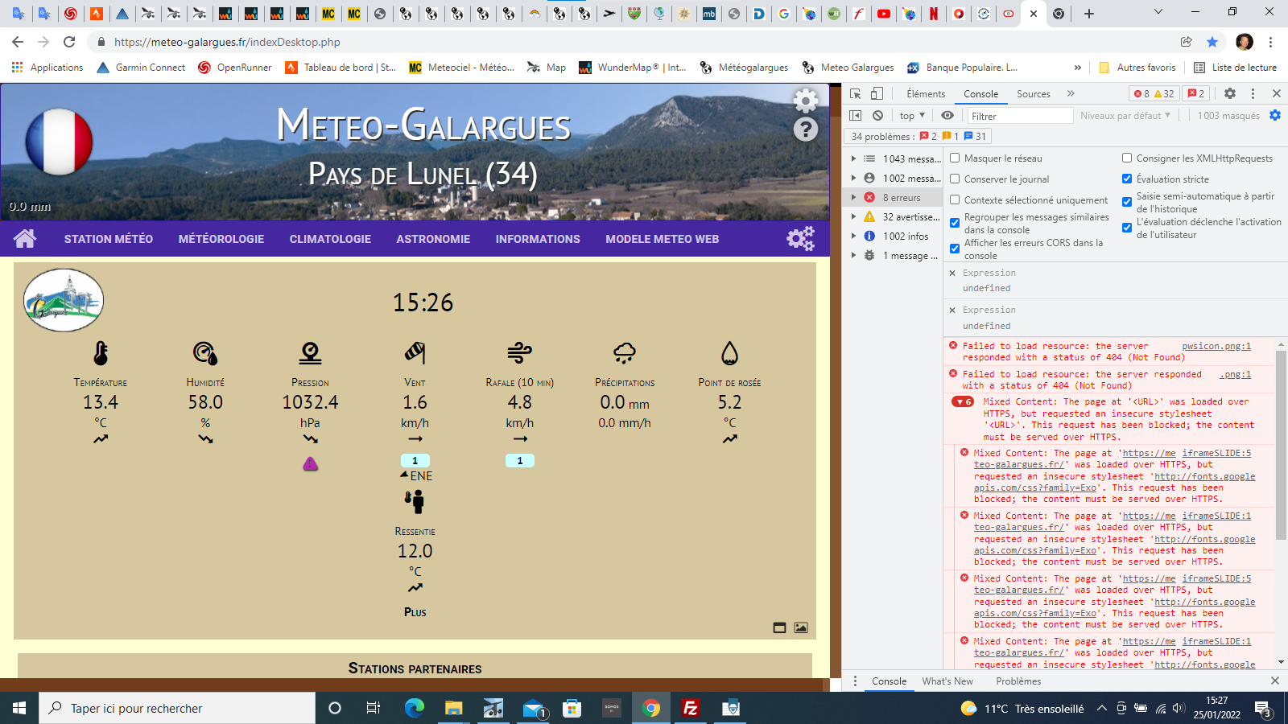Uncheck Regrouper les messages similaires
The image size is (1288, 724).
955,223
